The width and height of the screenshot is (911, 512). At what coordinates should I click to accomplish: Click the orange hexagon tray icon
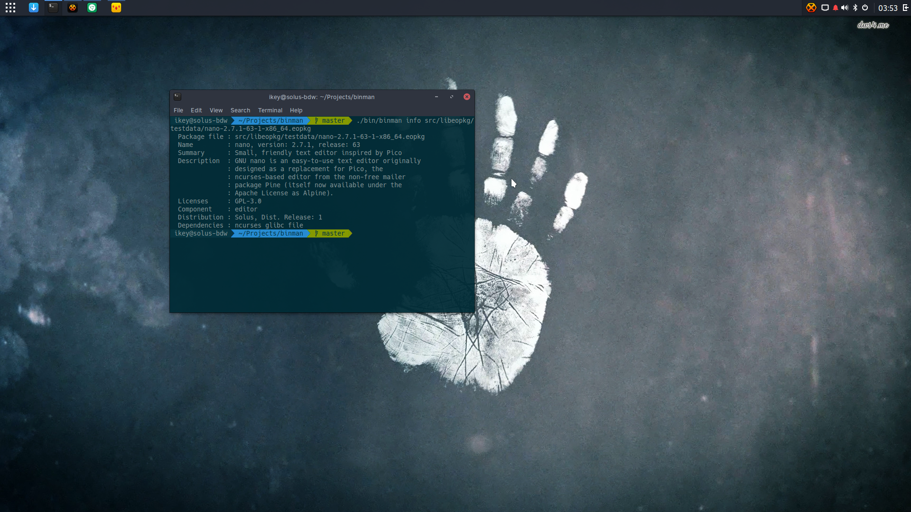pyautogui.click(x=811, y=8)
